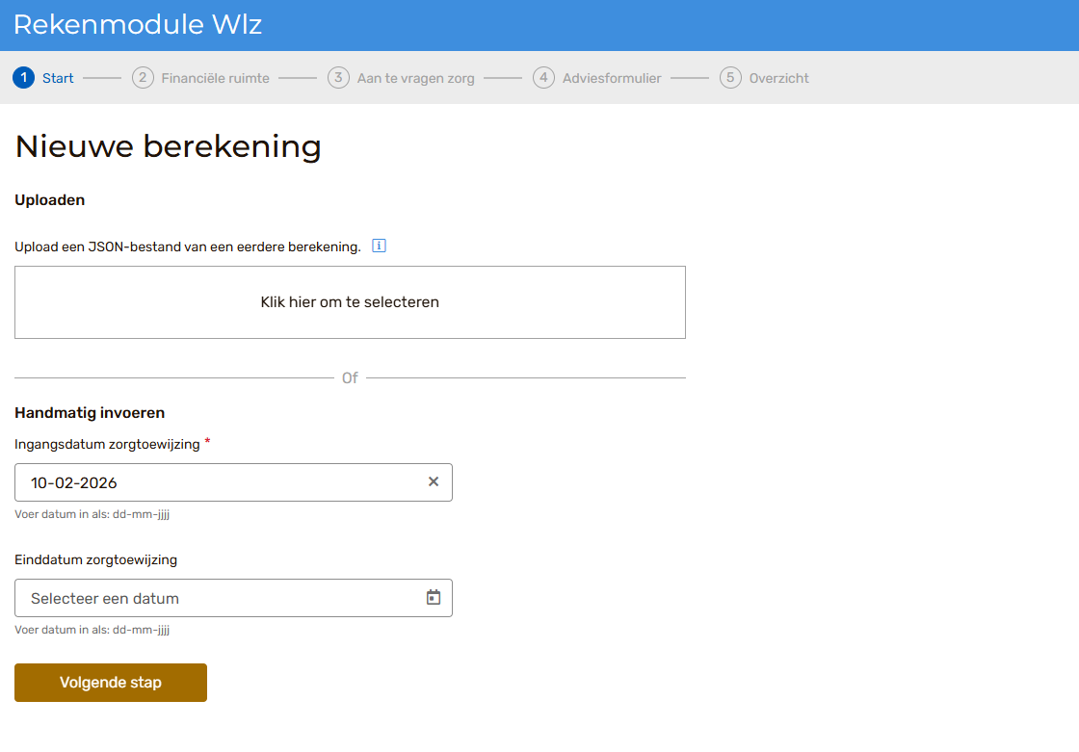Click the info icon next to the JSON upload text

click(379, 246)
